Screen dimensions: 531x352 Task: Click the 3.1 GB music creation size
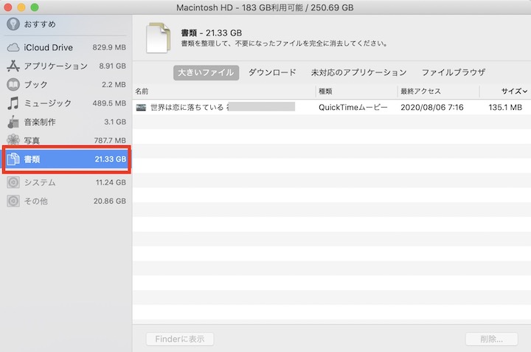click(x=115, y=122)
